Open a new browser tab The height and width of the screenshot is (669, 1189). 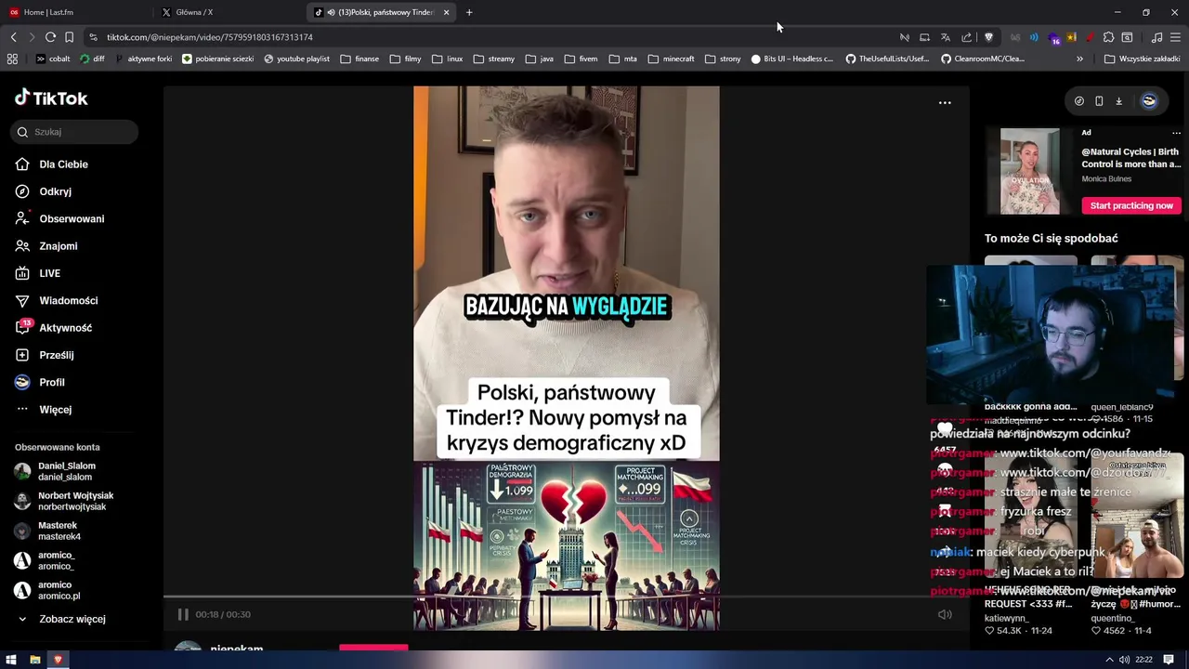pos(469,12)
